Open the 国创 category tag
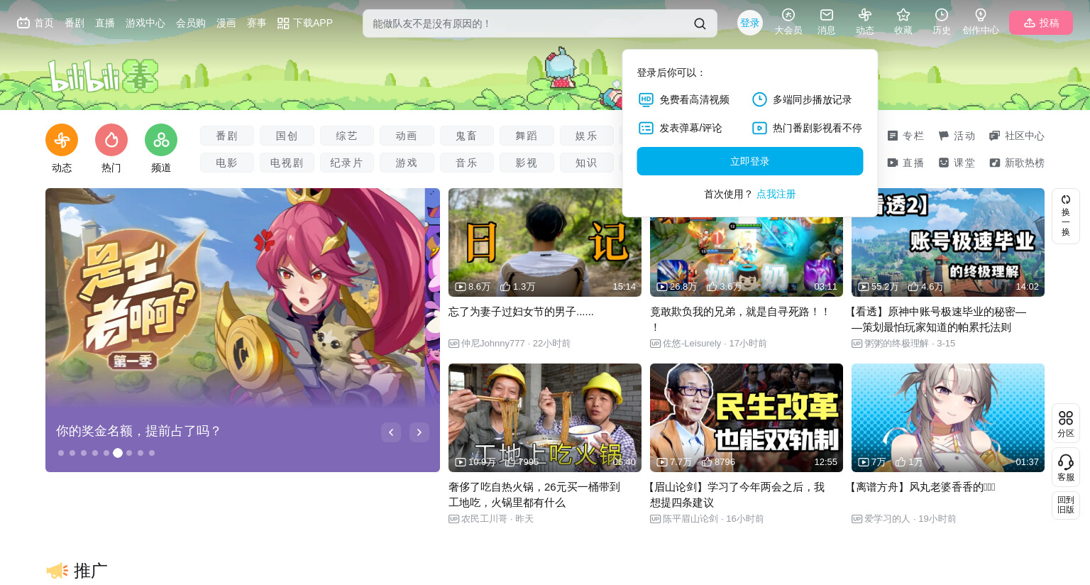This screenshot has width=1090, height=585. (x=287, y=136)
